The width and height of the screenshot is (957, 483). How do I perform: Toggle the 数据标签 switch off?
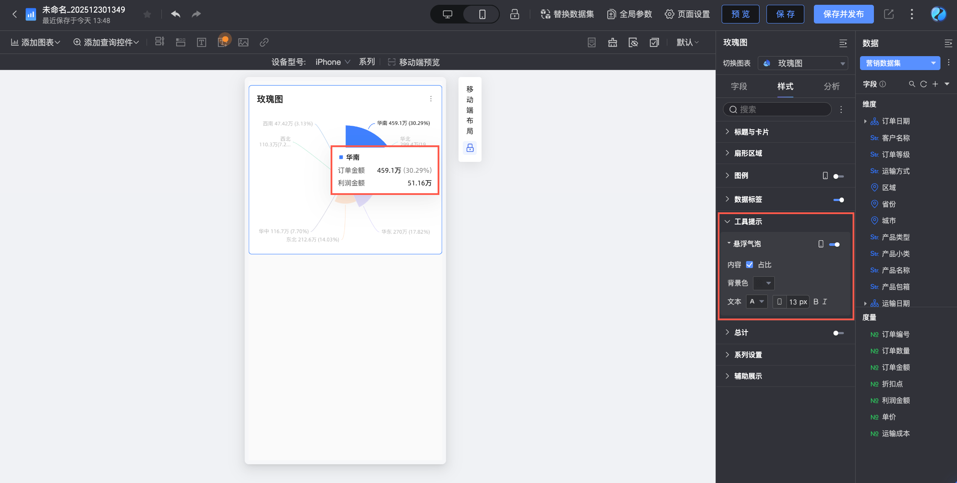(839, 200)
